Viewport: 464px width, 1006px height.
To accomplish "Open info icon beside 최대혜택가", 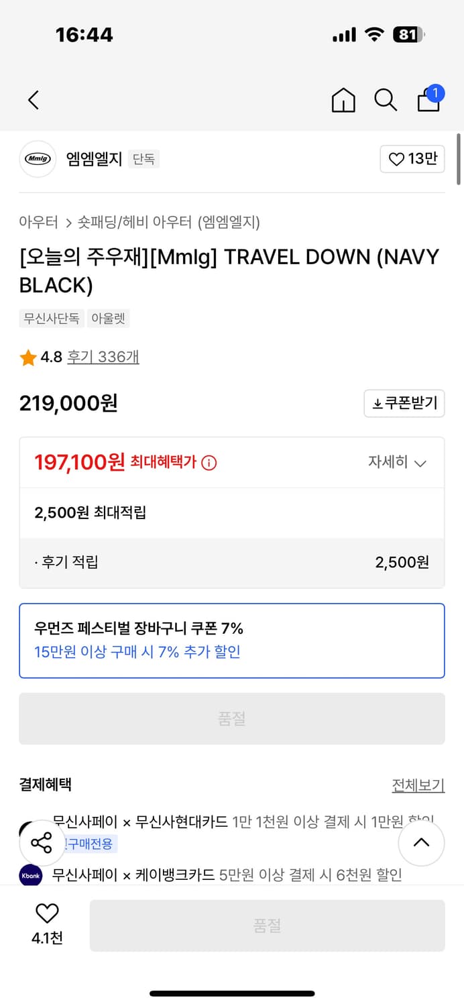I will click(x=209, y=463).
